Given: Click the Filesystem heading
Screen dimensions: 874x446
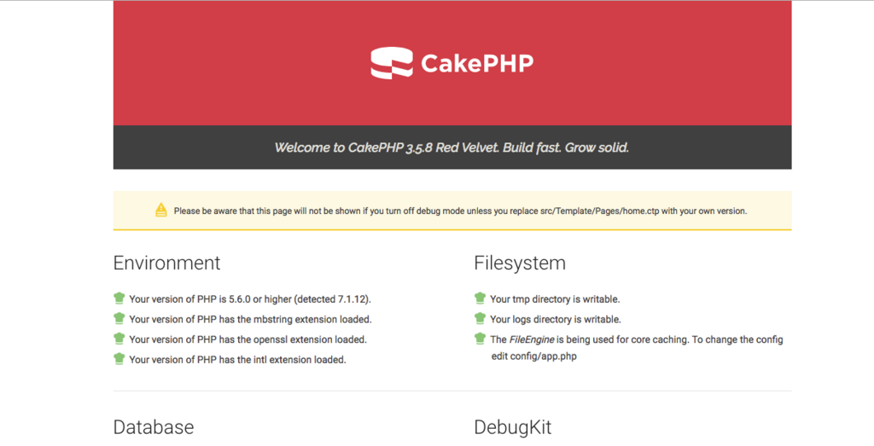Looking at the screenshot, I should click(520, 263).
